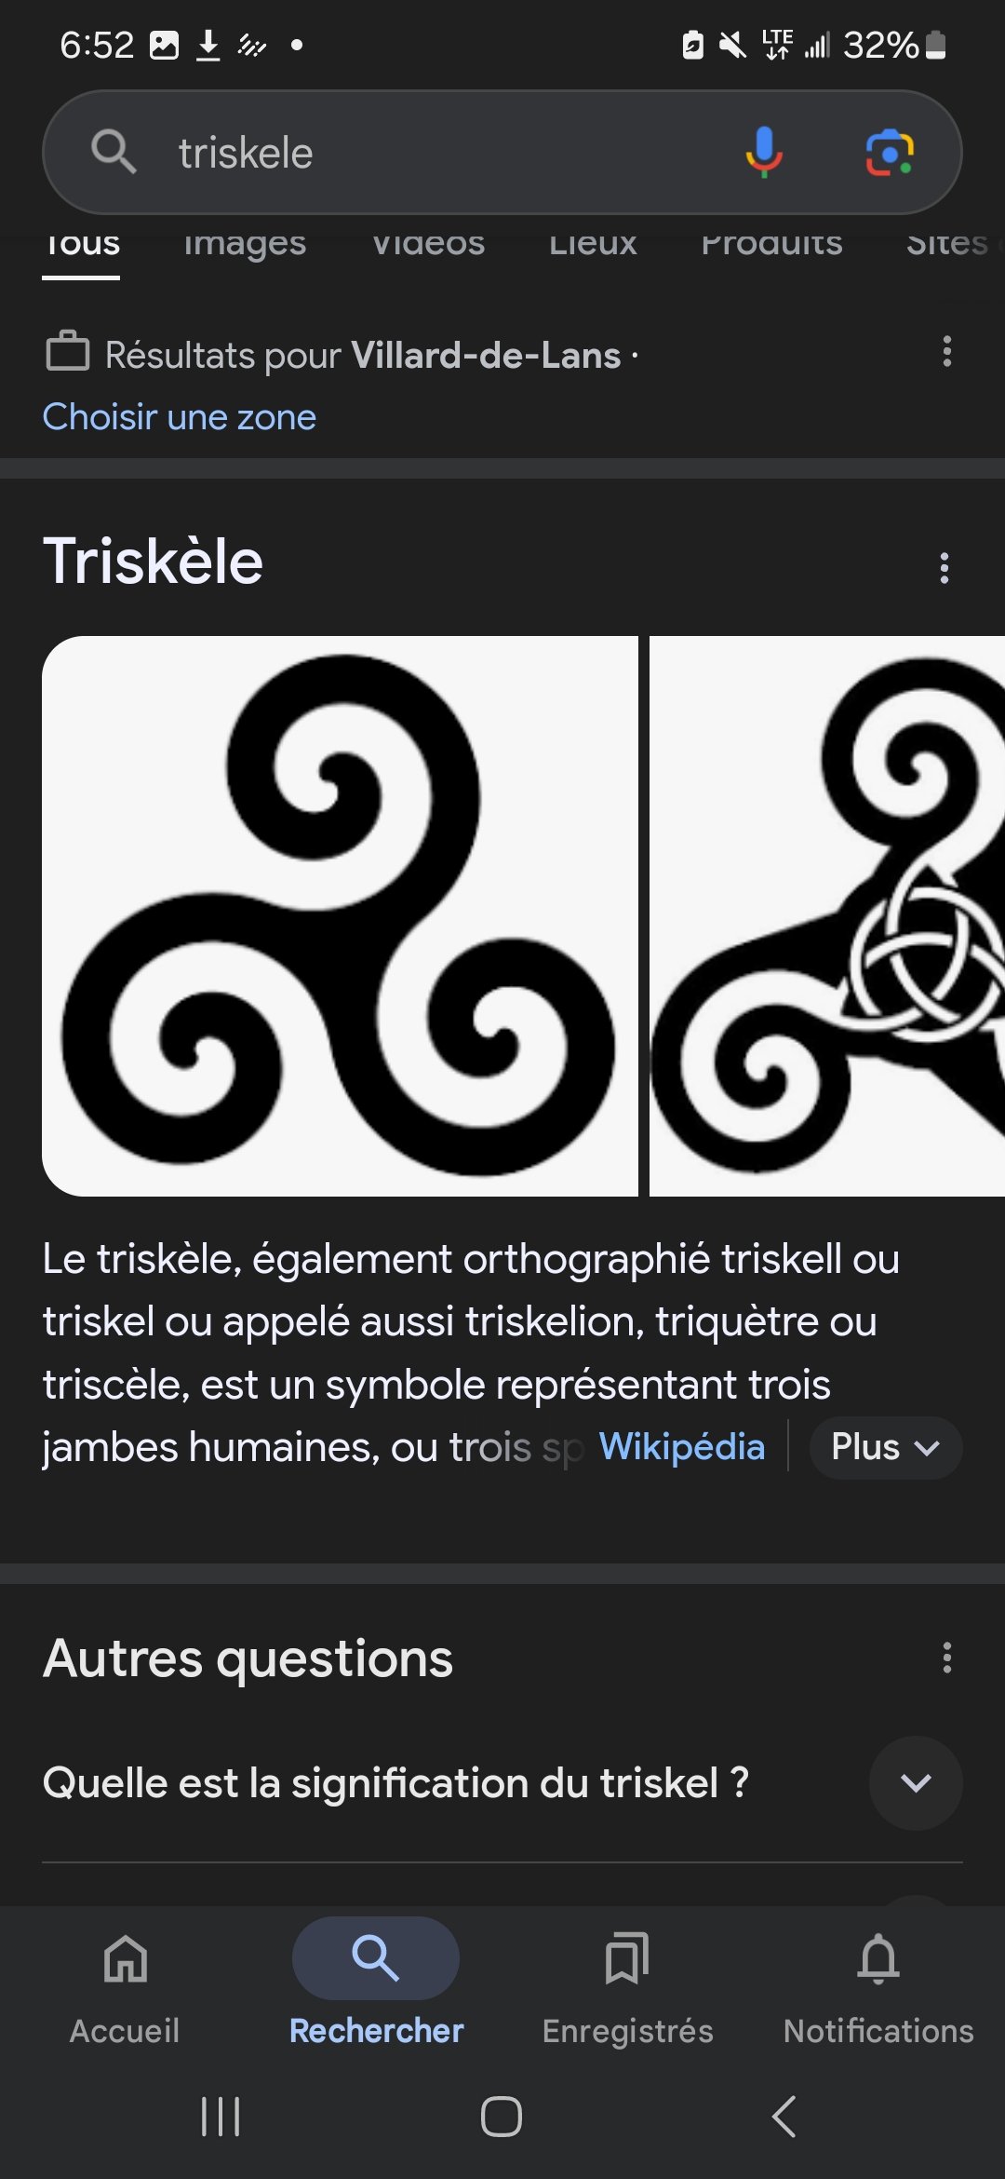
Task: Open Google Lens camera search
Action: [x=890, y=152]
